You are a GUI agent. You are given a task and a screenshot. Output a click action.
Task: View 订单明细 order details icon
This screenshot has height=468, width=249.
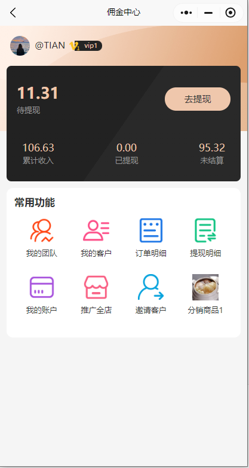(x=151, y=230)
